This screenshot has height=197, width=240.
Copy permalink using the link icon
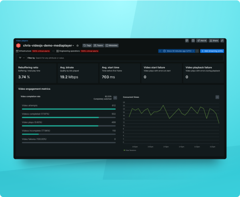[x=222, y=41]
